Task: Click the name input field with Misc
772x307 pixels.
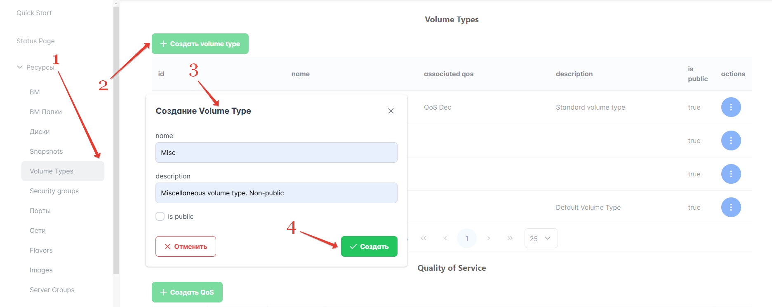Action: (276, 152)
